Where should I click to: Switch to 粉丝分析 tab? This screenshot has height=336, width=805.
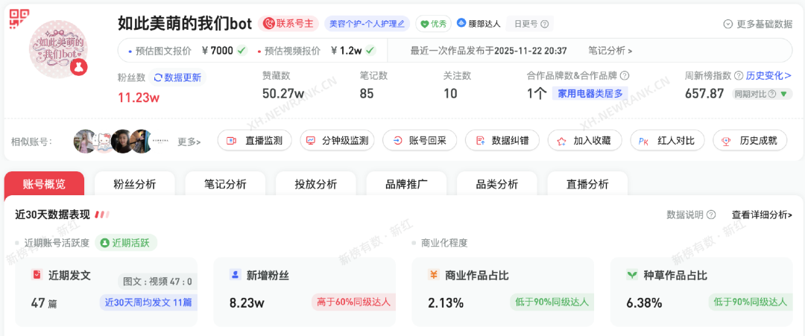pyautogui.click(x=134, y=185)
